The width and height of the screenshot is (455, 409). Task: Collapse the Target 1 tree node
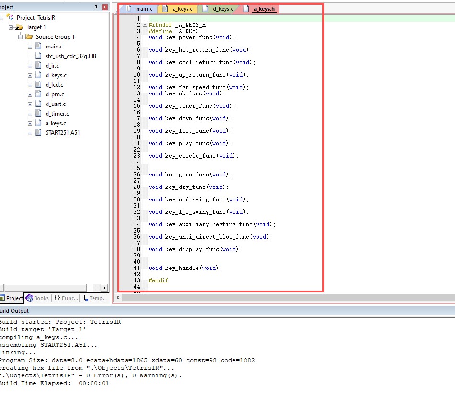[x=11, y=27]
